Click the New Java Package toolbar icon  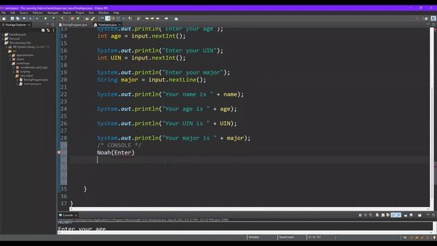point(72,18)
